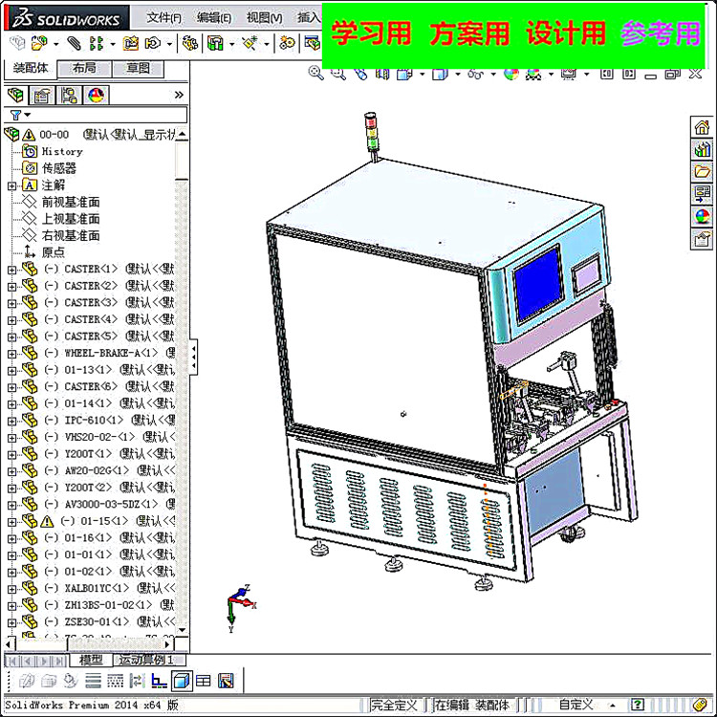Switch to the 布局 tab
Image resolution: width=717 pixels, height=717 pixels.
point(84,69)
